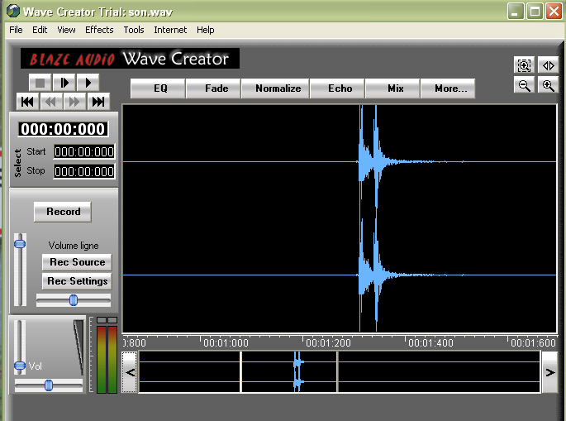Image resolution: width=566 pixels, height=421 pixels.
Task: Open the Effects menu
Action: click(x=99, y=30)
